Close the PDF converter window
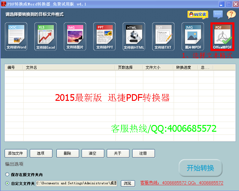The width and height of the screenshot is (239, 191). click(236, 4)
